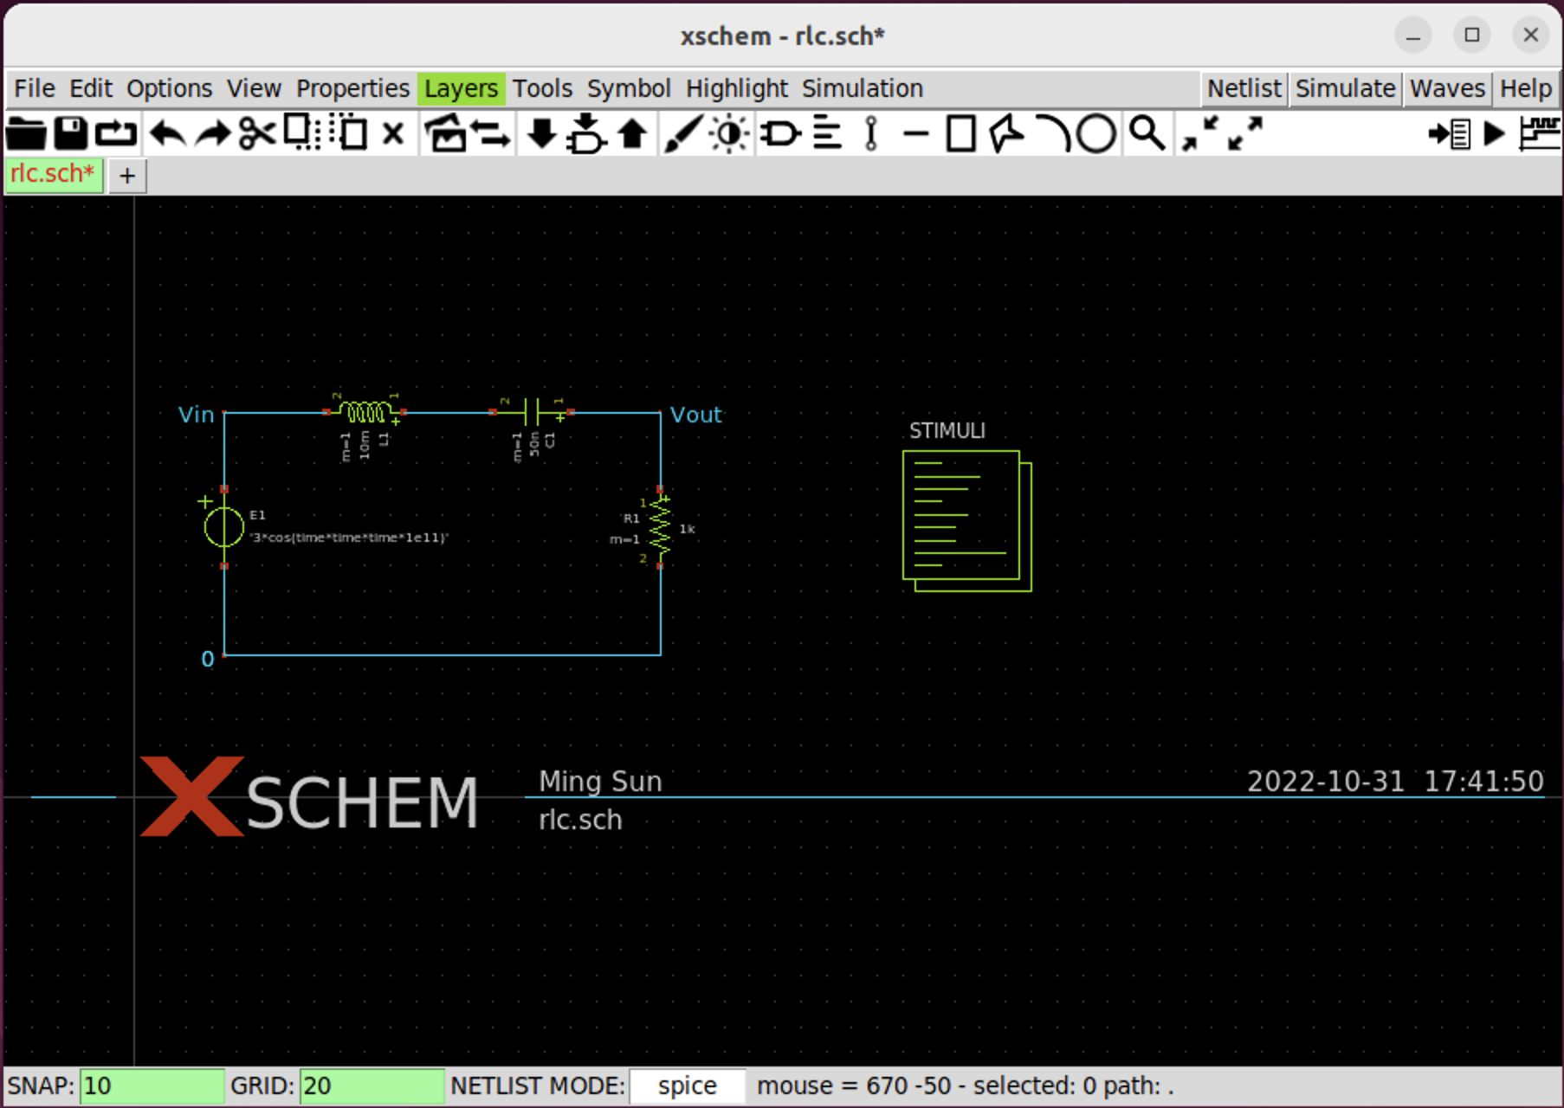Click the insert text lines icon
This screenshot has width=1564, height=1108.
(826, 134)
